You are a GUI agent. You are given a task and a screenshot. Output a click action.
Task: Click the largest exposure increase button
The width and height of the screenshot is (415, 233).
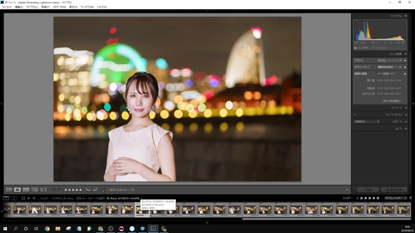pyautogui.click(x=399, y=80)
